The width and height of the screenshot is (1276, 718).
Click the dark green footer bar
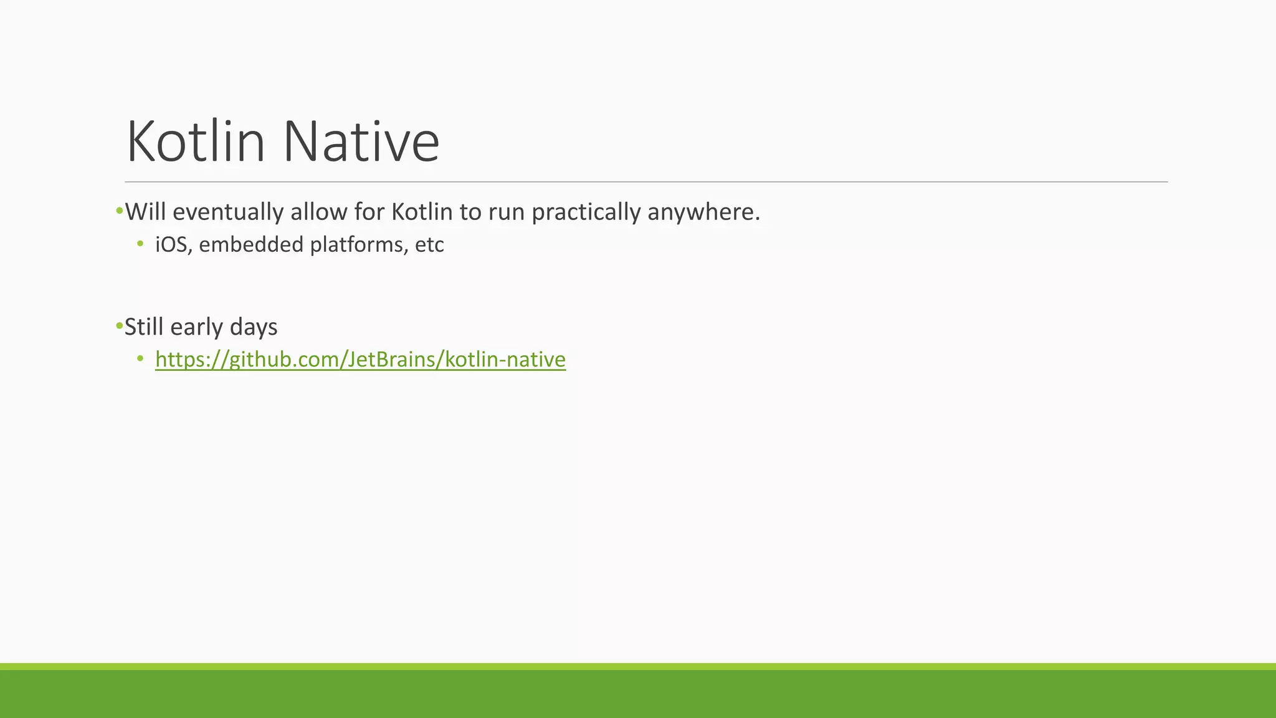tap(638, 694)
